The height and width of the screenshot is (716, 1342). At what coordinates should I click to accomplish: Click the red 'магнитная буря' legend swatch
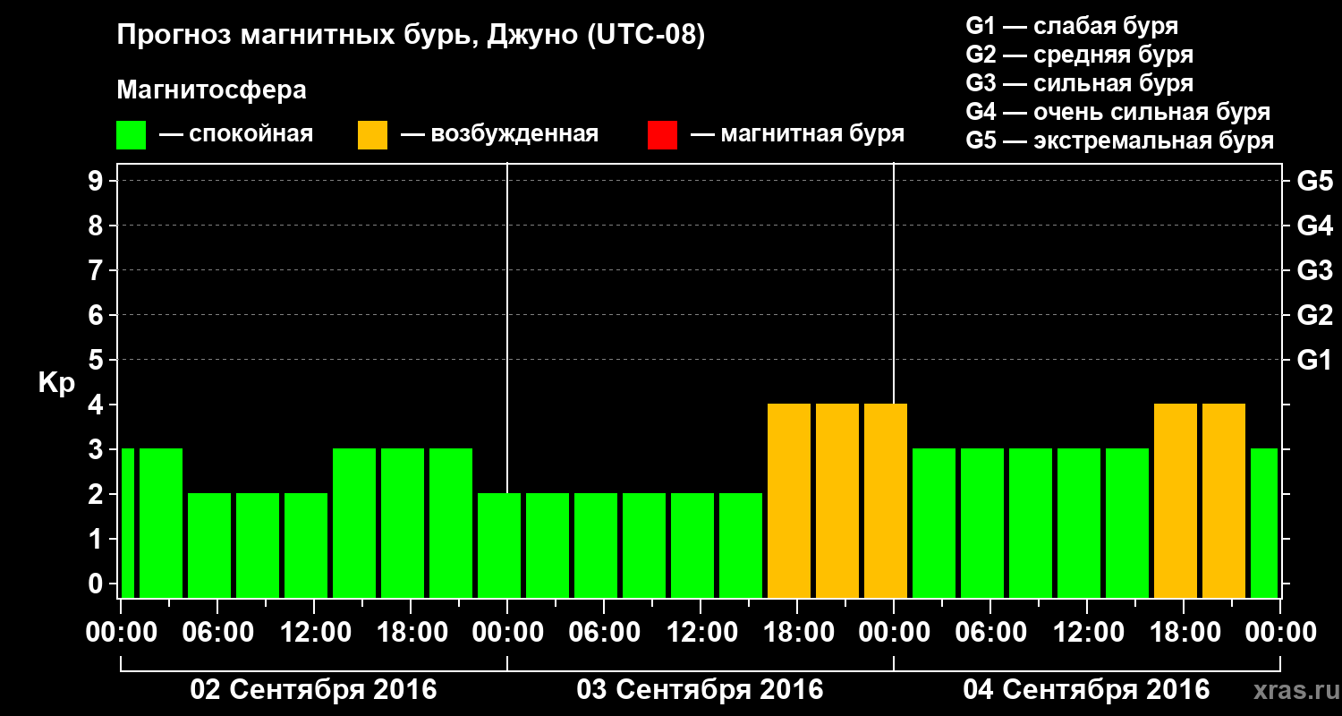coord(662,135)
